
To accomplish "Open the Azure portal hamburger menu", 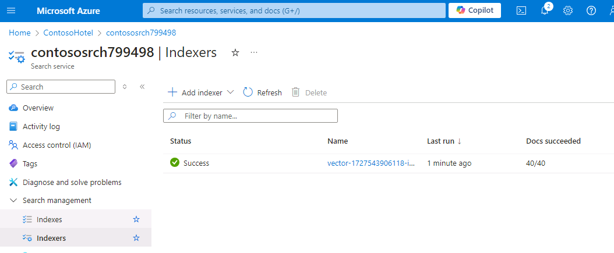I will coord(11,10).
